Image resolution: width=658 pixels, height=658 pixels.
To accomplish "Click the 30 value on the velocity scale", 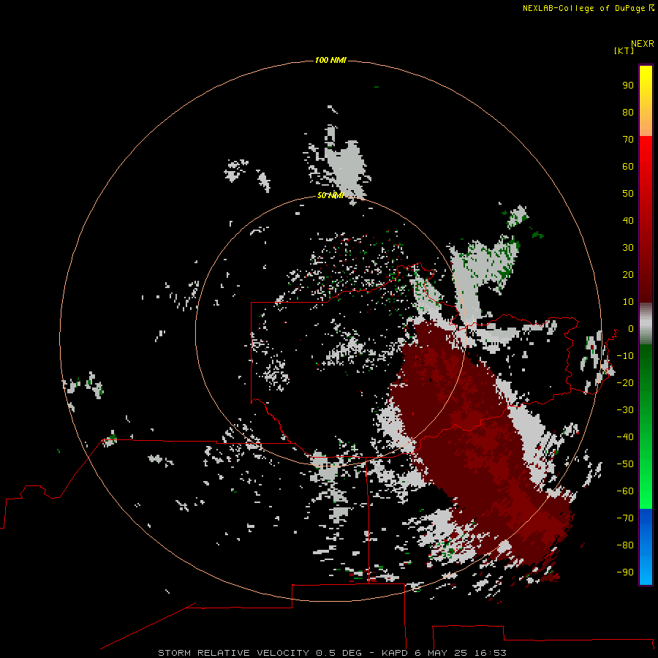I will click(628, 248).
